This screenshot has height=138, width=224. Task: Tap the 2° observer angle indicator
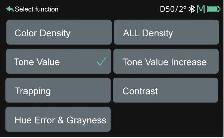coord(183,9)
